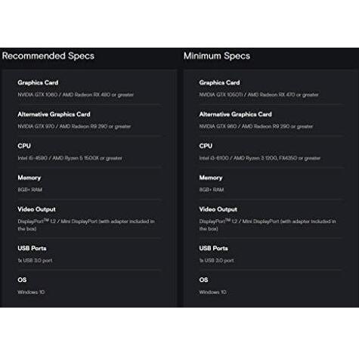The image size is (359, 359).
Task: Select USB Ports label in Recommended Specs
Action: (32, 249)
